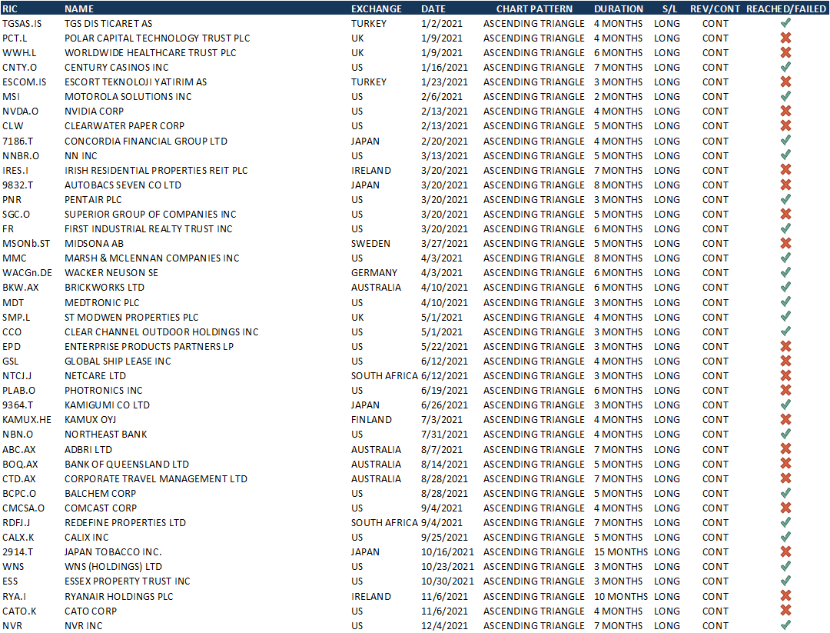Select the red cross for COMCAST CORP
The height and width of the screenshot is (633, 830).
(785, 508)
